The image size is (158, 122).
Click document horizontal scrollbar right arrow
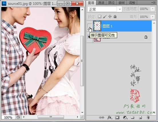tap(77, 117)
